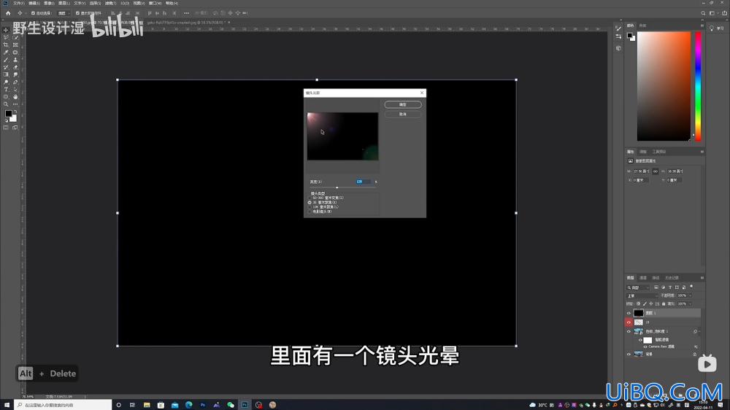The height and width of the screenshot is (410, 730).
Task: Select the Path Selection tool
Action: coord(15,89)
